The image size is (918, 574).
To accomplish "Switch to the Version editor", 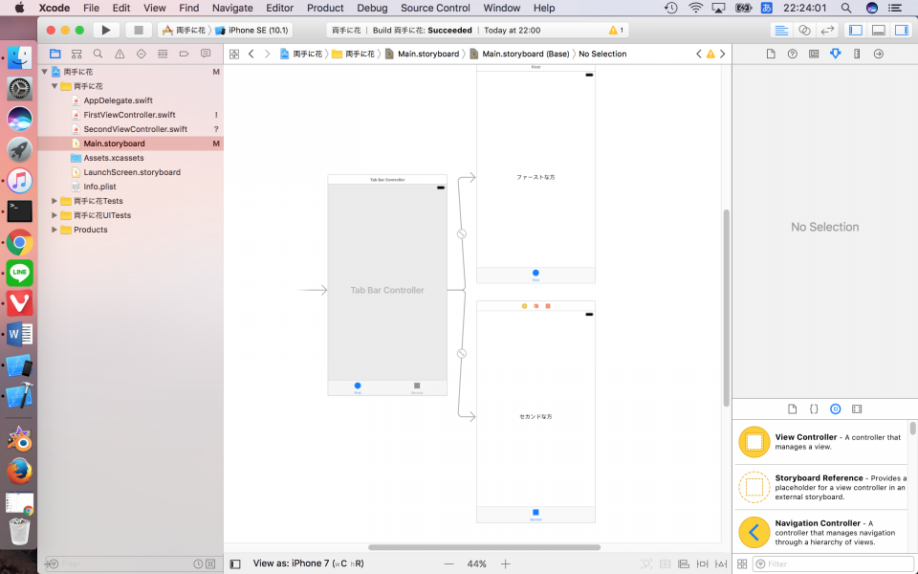I will 827,30.
